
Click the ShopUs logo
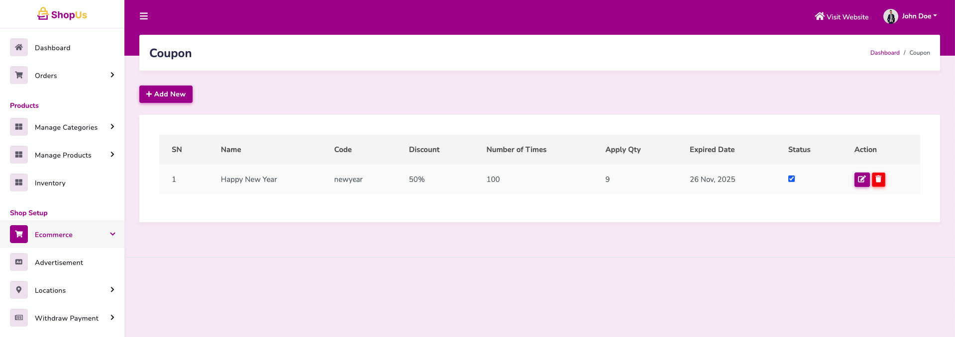pos(62,14)
